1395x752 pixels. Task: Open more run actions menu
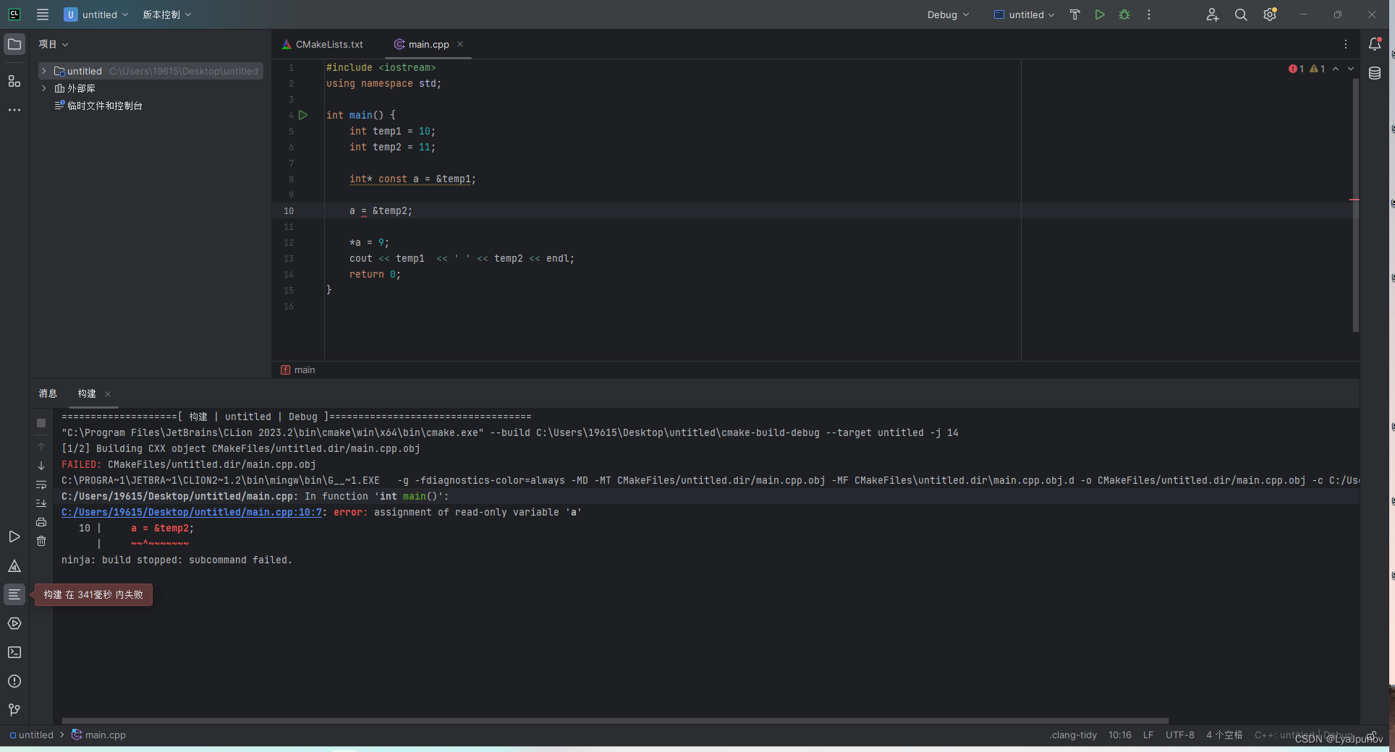(x=1149, y=14)
